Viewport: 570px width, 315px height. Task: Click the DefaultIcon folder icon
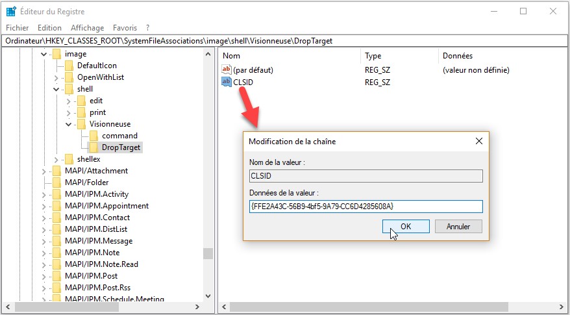click(69, 66)
